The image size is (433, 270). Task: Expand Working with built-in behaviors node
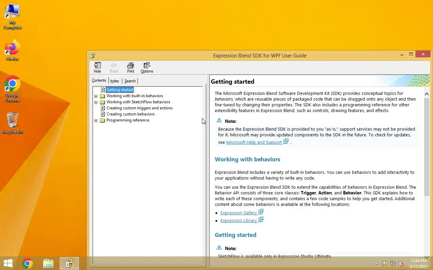tap(96, 96)
